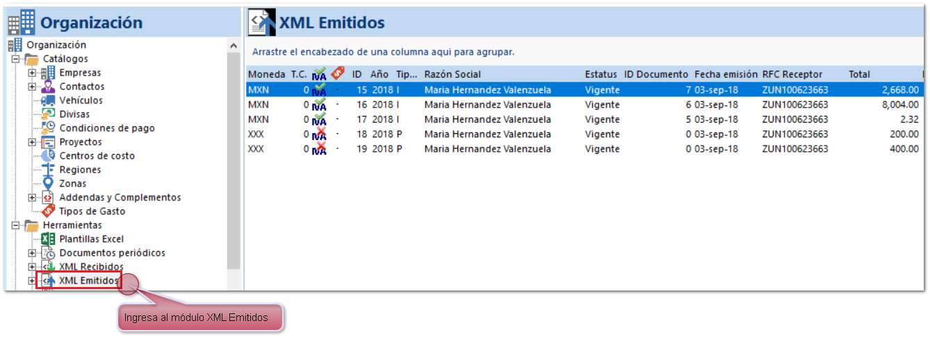
Task: Click the Empresas building icon
Action: (48, 73)
